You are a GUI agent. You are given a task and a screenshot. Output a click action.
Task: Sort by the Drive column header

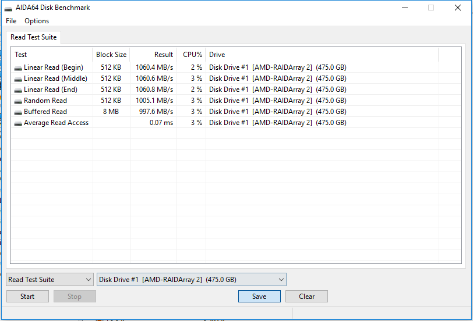[x=322, y=55]
